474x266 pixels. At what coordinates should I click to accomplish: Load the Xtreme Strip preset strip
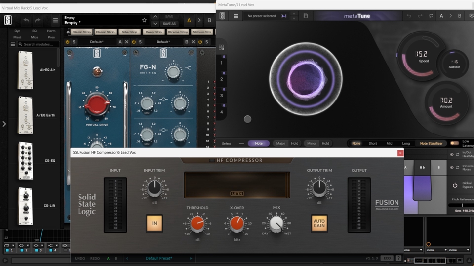pos(178,32)
